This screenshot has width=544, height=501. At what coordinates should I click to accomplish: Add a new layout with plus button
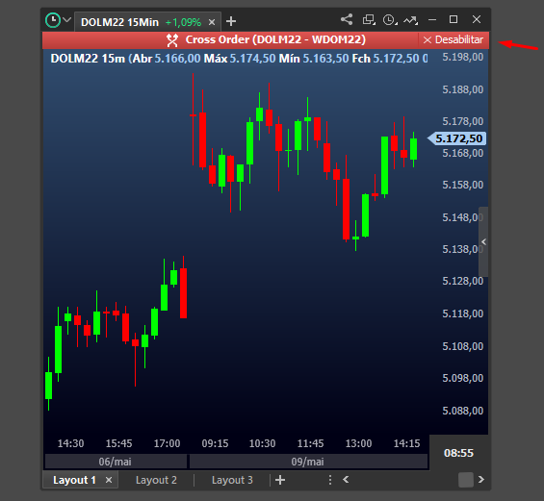[280, 480]
